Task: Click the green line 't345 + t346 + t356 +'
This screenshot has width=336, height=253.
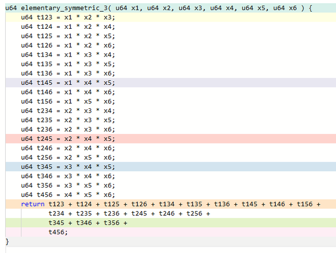Action: 171,223
